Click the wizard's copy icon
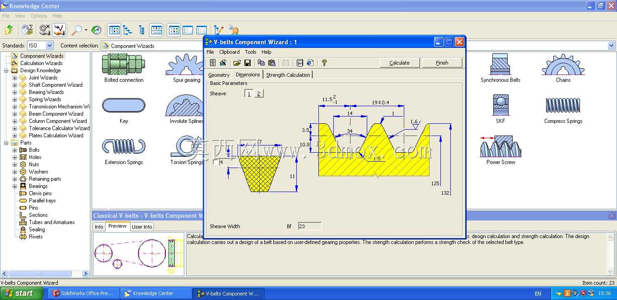Image resolution: width=617 pixels, height=300 pixels. (x=262, y=63)
